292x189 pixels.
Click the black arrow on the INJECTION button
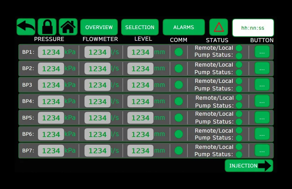pyautogui.click(x=265, y=166)
